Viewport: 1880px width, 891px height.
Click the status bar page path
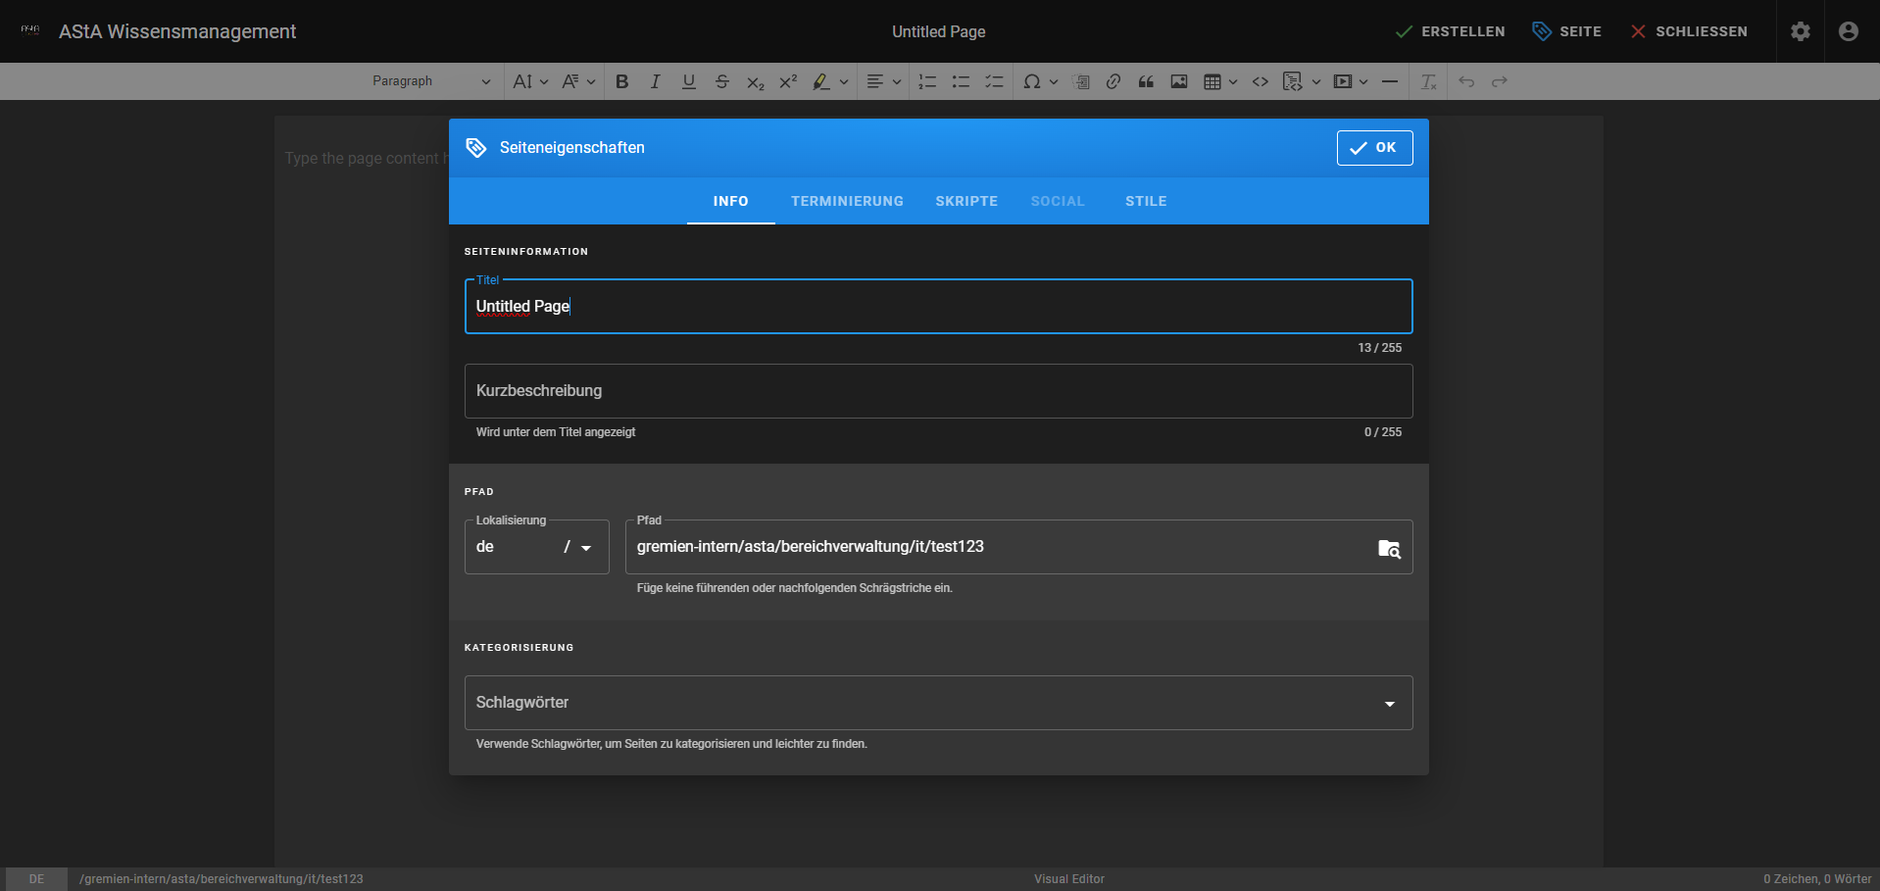222,879
